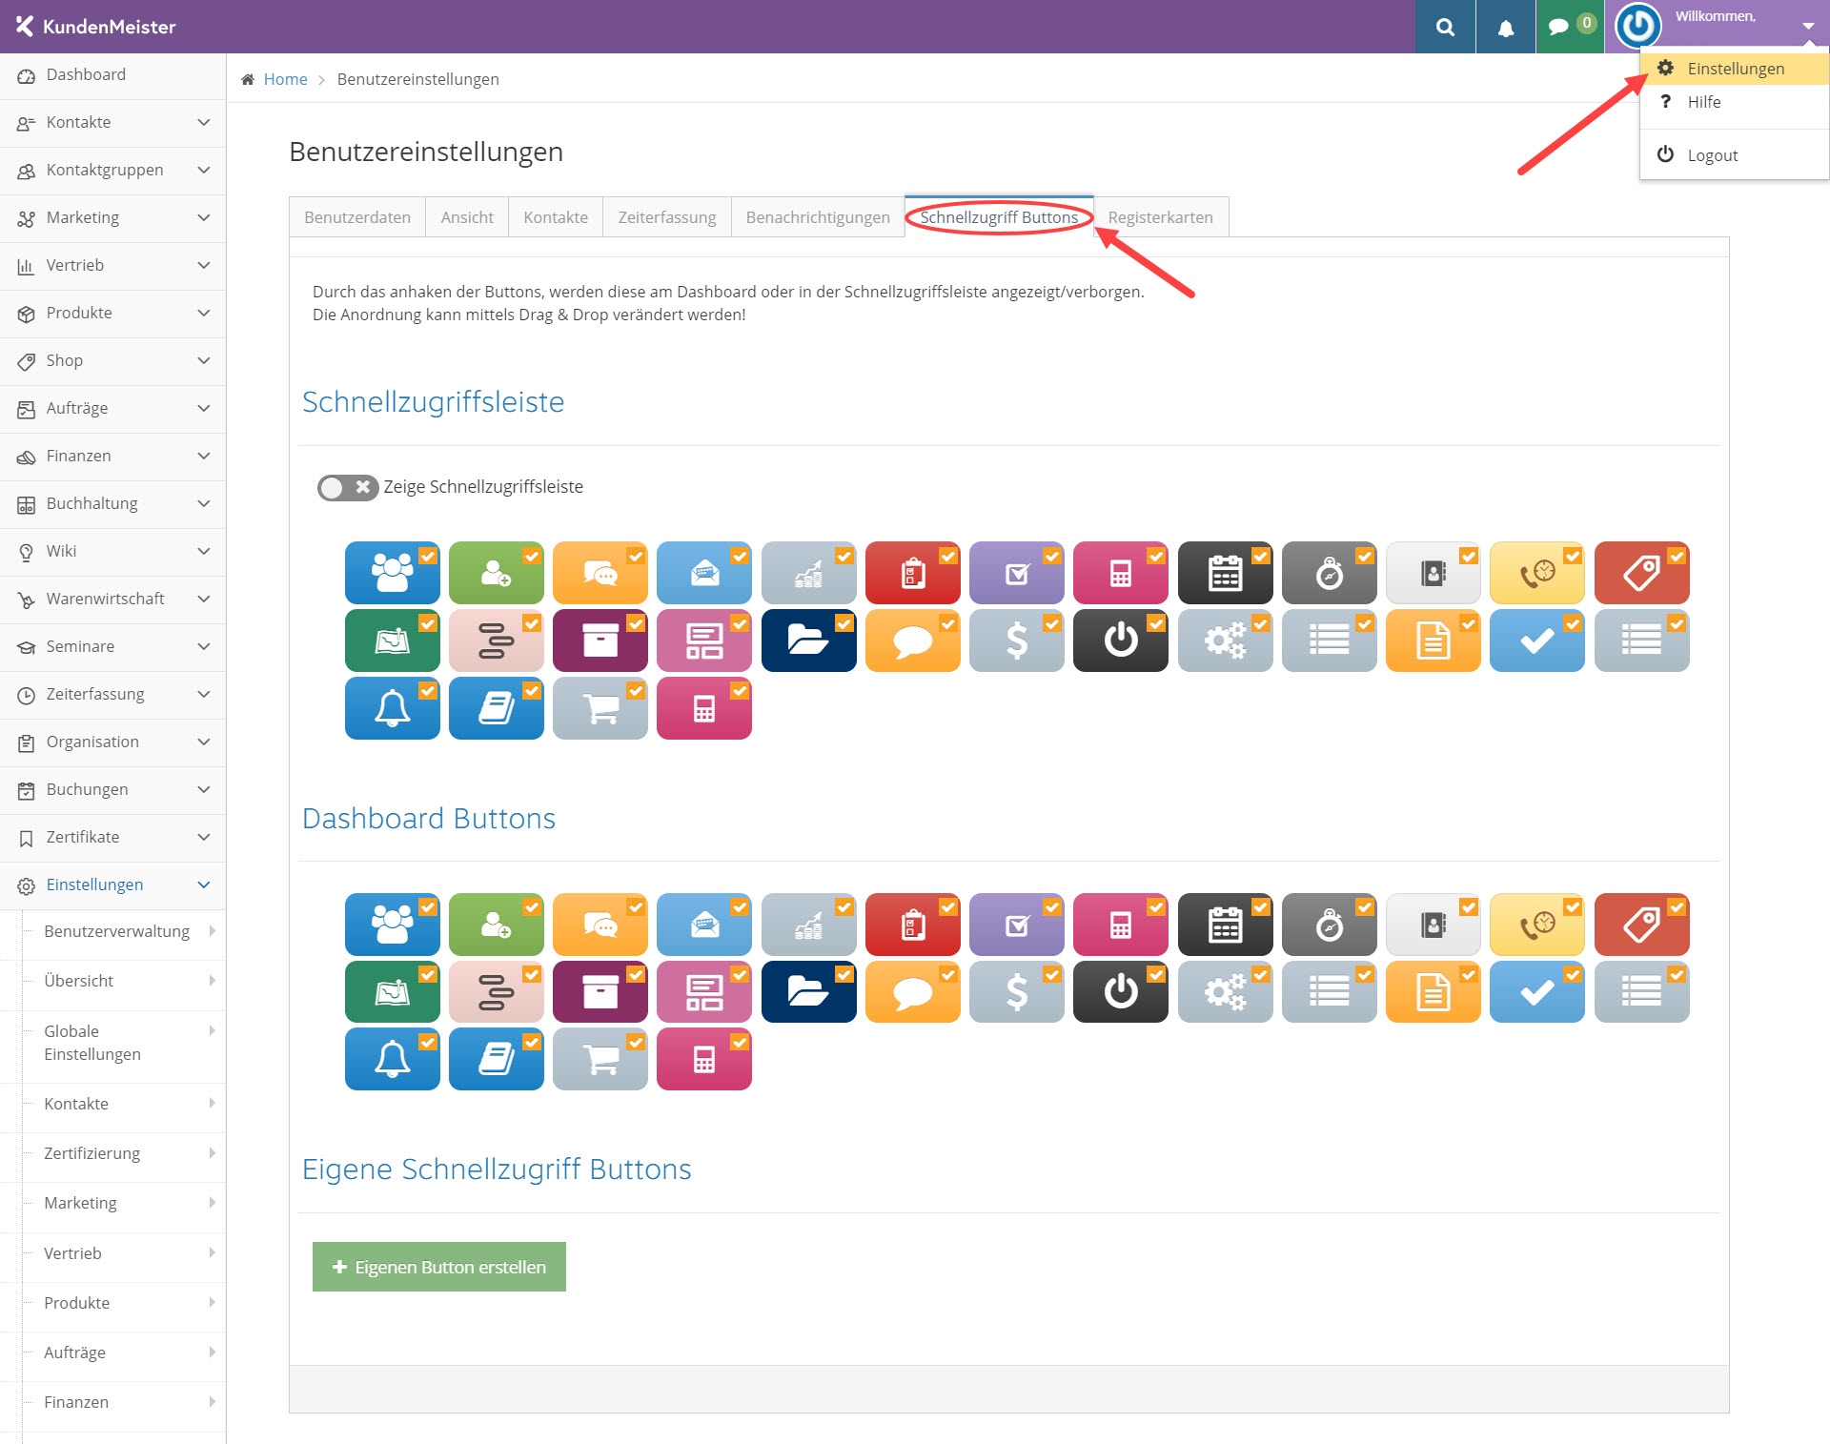Click the red price tag button in Dashboard Buttons
The height and width of the screenshot is (1444, 1830).
pyautogui.click(x=1640, y=925)
